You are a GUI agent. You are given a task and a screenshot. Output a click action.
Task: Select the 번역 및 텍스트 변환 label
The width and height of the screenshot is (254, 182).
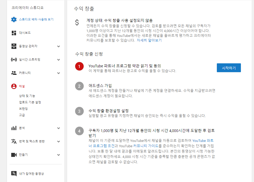click(32, 141)
